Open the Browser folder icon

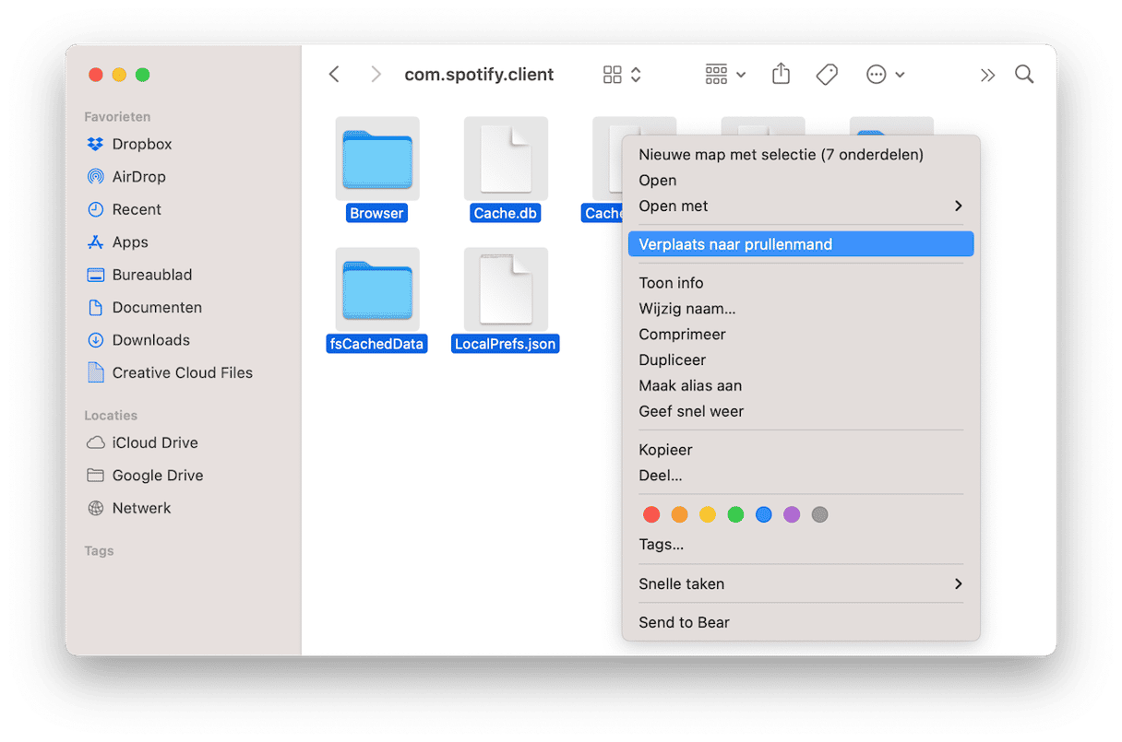[x=376, y=159]
